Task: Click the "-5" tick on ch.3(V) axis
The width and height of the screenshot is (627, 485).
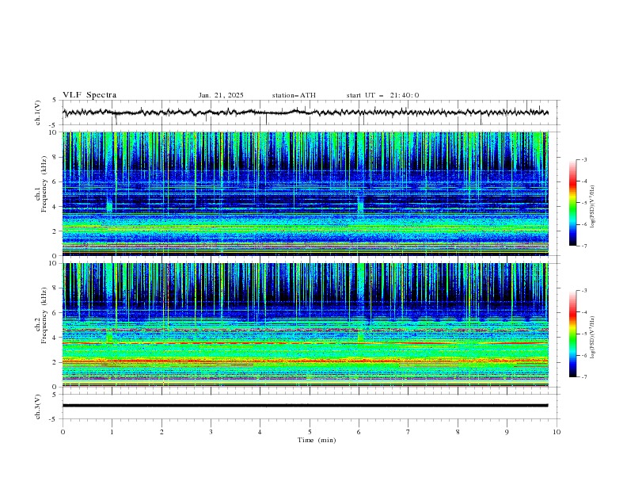Action: pos(54,419)
